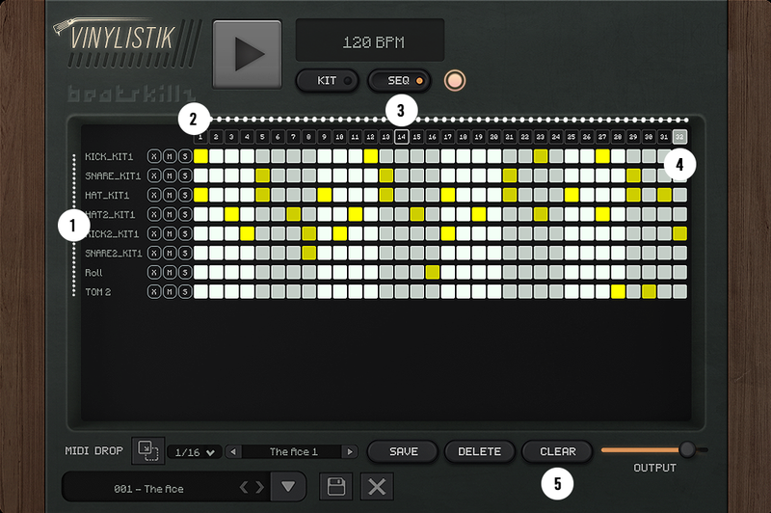Screen dimensions: 771x513
Task: Clear KICK_KIT1 track with its X button
Action: (x=154, y=156)
